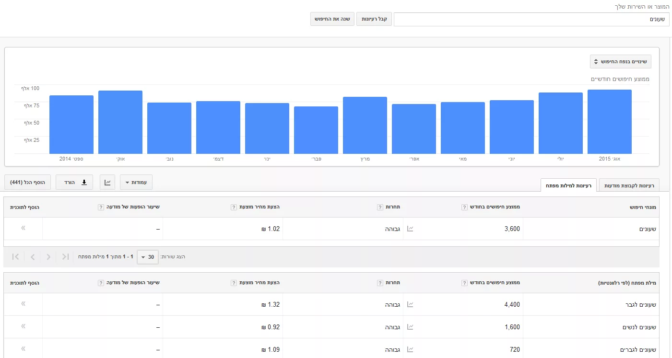Go to previous page of search terms
The width and height of the screenshot is (672, 358).
click(48, 257)
